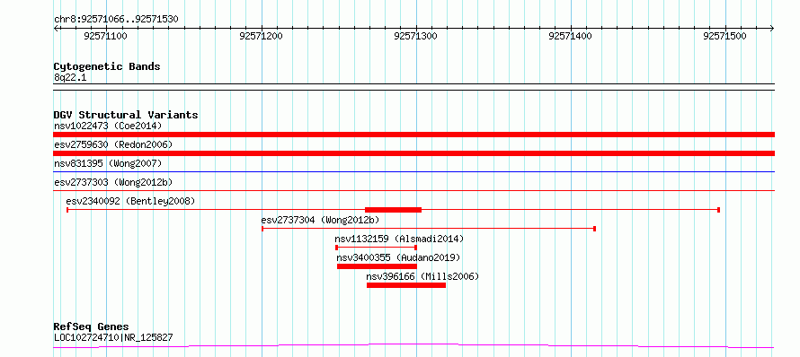Click the nsv1132159 (Alsmadi2014) variant glyph
Screen dimensions: 800x357
[376, 248]
